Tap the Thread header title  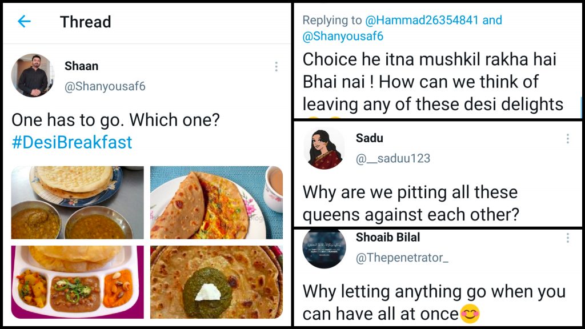coord(85,22)
